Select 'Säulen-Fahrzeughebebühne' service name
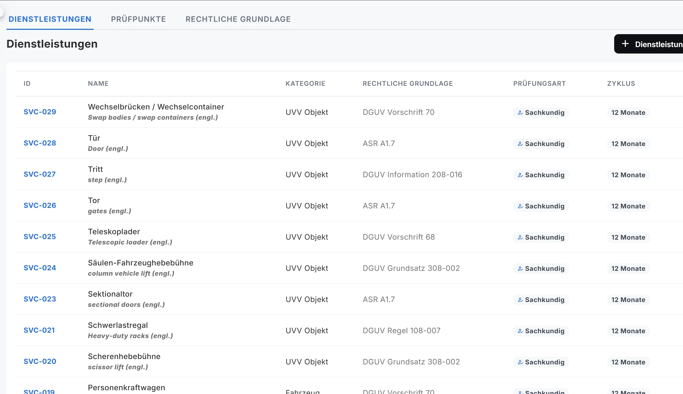Screen dimensions: 683x394 141,263
